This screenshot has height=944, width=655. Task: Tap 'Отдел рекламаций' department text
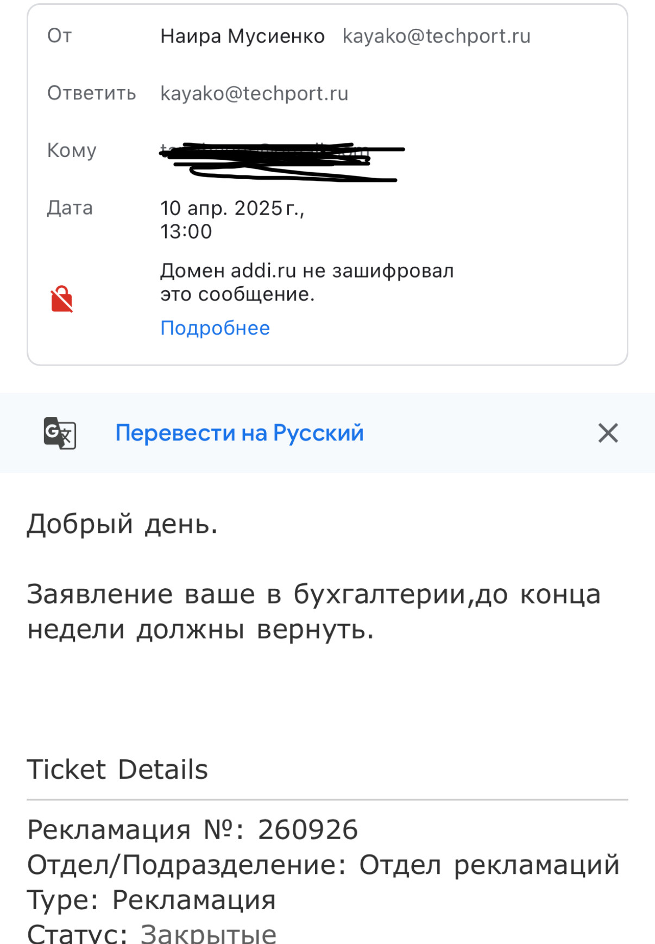click(x=489, y=865)
